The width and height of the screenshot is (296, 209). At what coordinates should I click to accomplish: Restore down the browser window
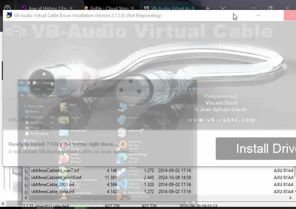270,8
